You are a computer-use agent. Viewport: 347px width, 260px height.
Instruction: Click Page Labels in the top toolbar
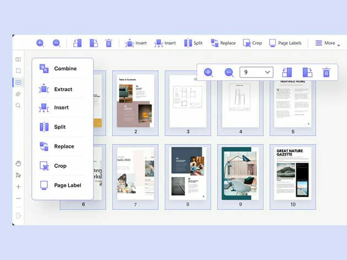coord(285,43)
